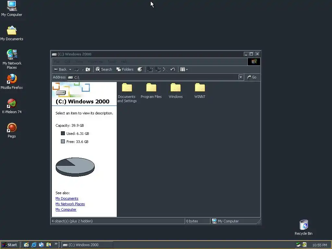Open the Edit menu
The height and width of the screenshot is (249, 332).
click(67, 62)
